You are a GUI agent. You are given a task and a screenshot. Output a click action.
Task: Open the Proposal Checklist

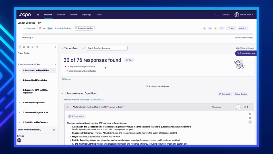point(84,28)
